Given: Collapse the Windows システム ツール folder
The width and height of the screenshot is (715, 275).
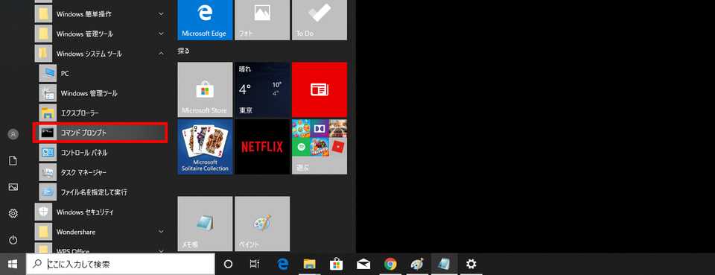Looking at the screenshot, I should tap(101, 54).
